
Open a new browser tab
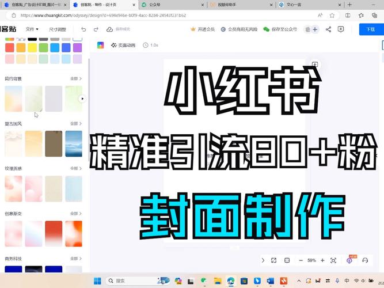click(x=349, y=5)
